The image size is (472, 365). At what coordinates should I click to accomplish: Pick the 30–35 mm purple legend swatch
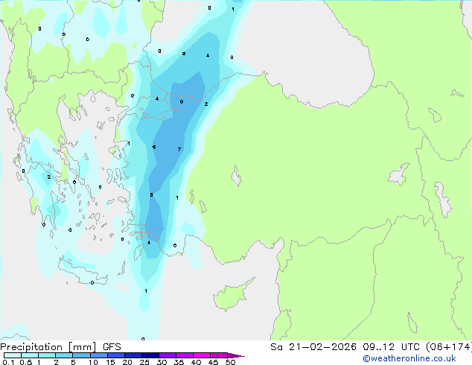167,355
